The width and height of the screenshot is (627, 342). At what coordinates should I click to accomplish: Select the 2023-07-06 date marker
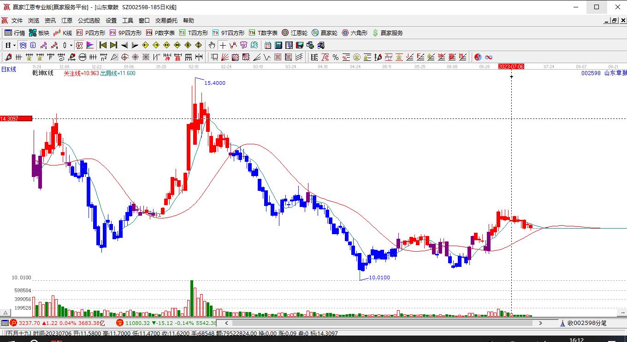pyautogui.click(x=511, y=66)
